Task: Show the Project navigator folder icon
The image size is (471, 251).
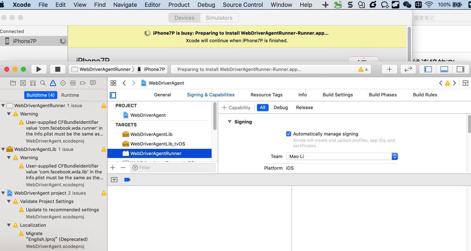Action: (x=13, y=83)
